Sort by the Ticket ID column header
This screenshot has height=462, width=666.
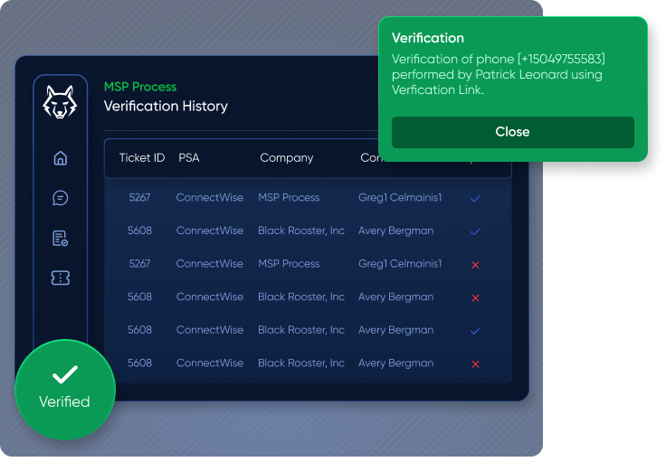point(142,157)
